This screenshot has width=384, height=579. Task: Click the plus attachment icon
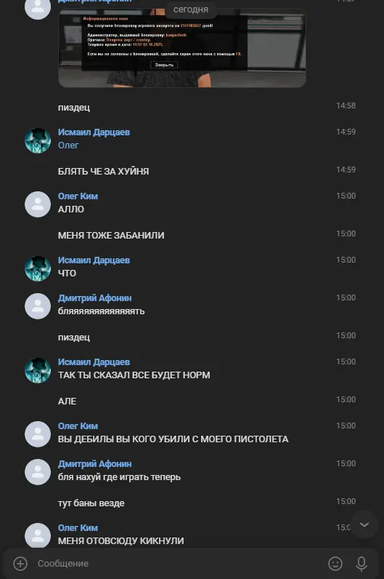[x=20, y=564]
